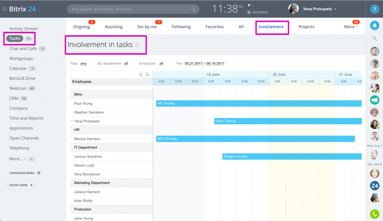Image resolution: width=383 pixels, height=221 pixels.
Task: Click the Sales Training task bar
Action: point(288,121)
